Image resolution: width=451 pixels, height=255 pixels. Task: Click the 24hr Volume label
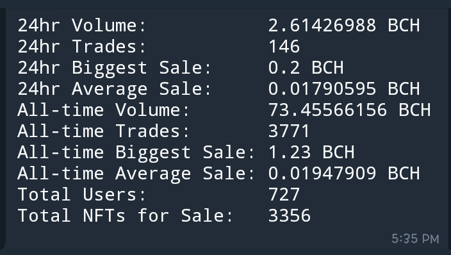[x=82, y=26]
